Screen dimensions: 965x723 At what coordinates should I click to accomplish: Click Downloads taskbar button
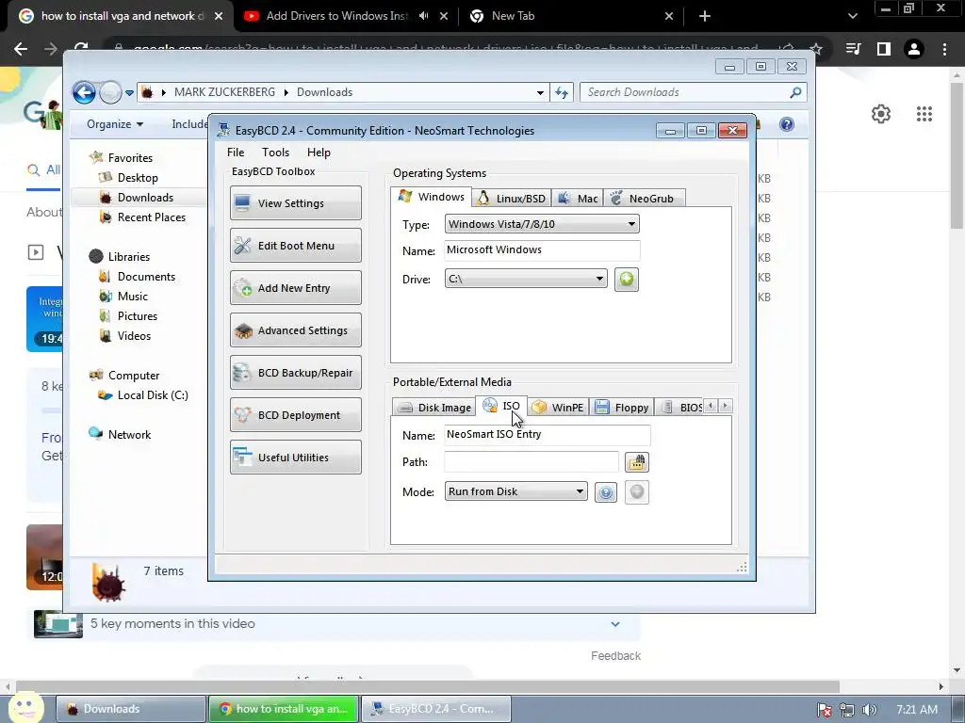click(x=131, y=709)
